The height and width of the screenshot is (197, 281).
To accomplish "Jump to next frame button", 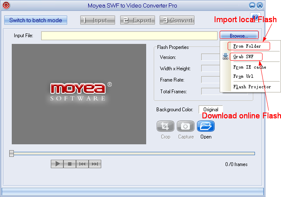I will 95,164.
